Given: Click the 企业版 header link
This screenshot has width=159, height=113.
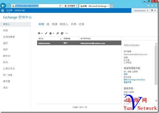Looking at the screenshot, I should (9, 10).
